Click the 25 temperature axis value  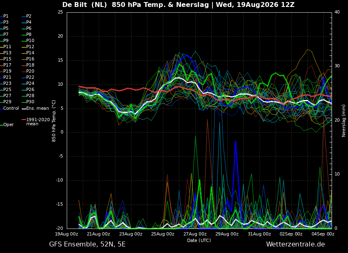click(x=60, y=12)
